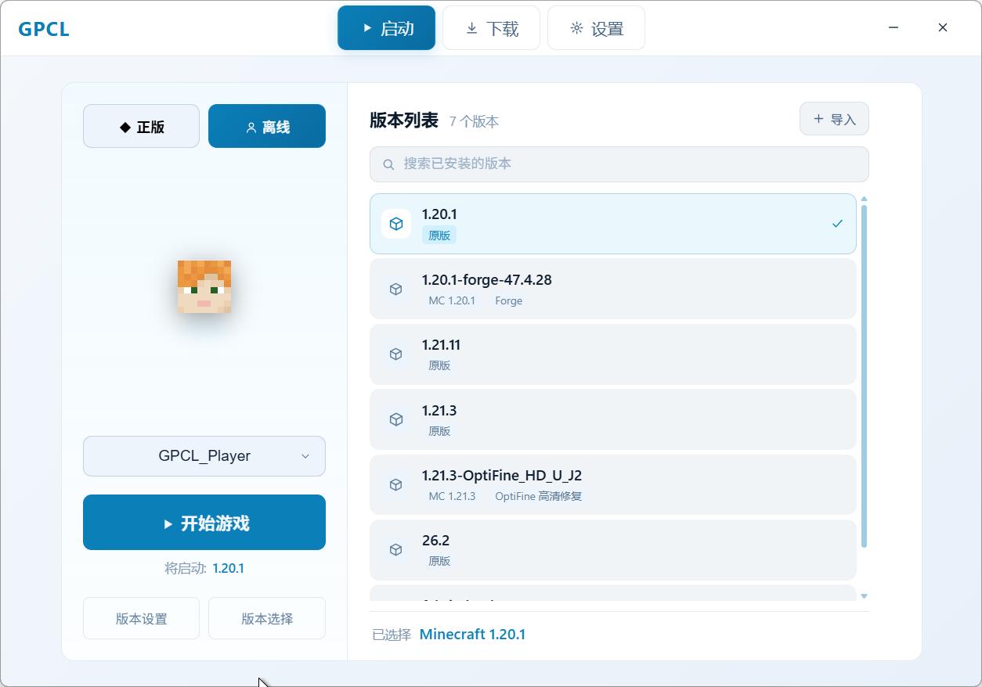Viewport: 982px width, 687px height.
Task: Click the cube icon of version 1.20.1
Action: [x=396, y=224]
